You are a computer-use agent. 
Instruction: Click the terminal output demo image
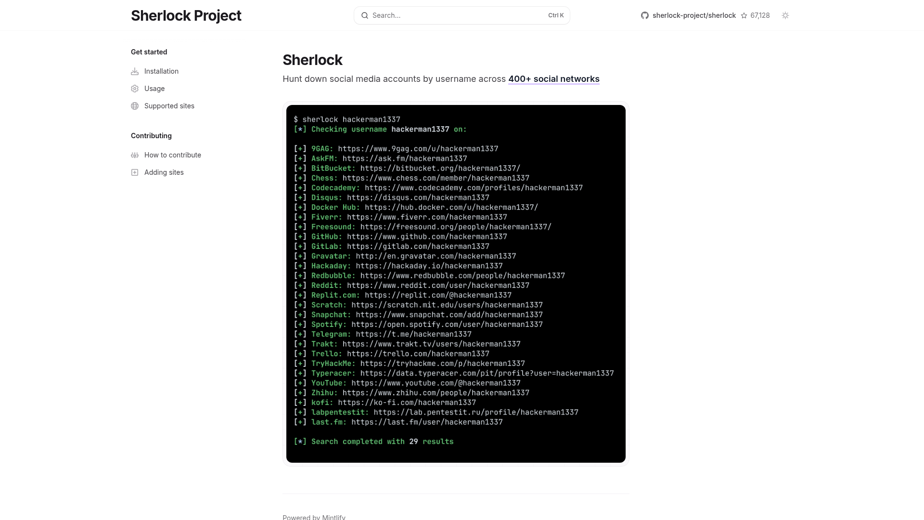click(456, 284)
